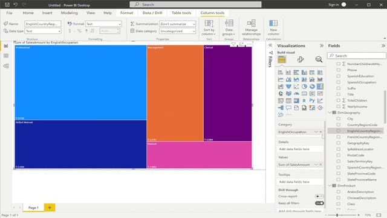
Task: Select the Q&A speech bubble visual
Action: (x=288, y=108)
